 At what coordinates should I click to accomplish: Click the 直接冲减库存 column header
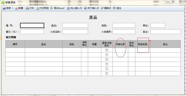point(107,44)
